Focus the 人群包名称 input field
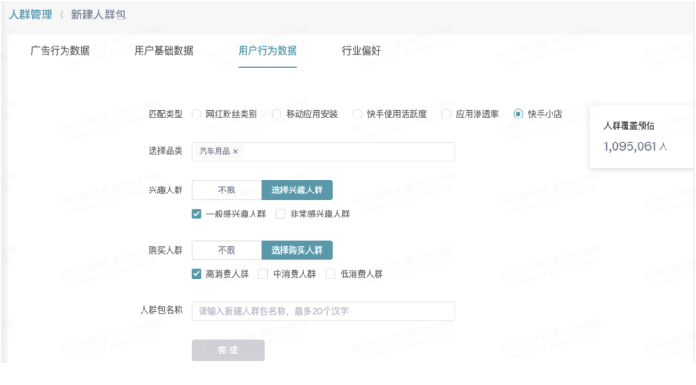The image size is (696, 385). coord(323,311)
